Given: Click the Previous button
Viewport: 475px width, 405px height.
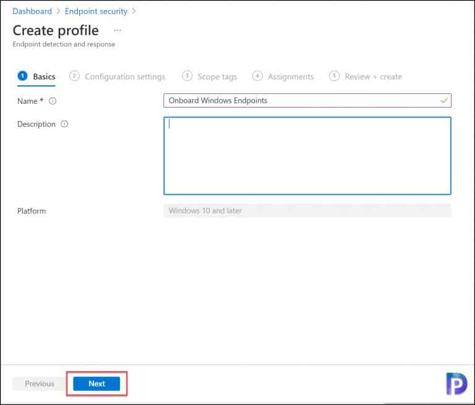Looking at the screenshot, I should 40,383.
